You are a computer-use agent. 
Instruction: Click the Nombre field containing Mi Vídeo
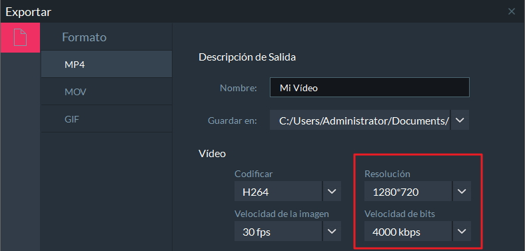(x=370, y=88)
